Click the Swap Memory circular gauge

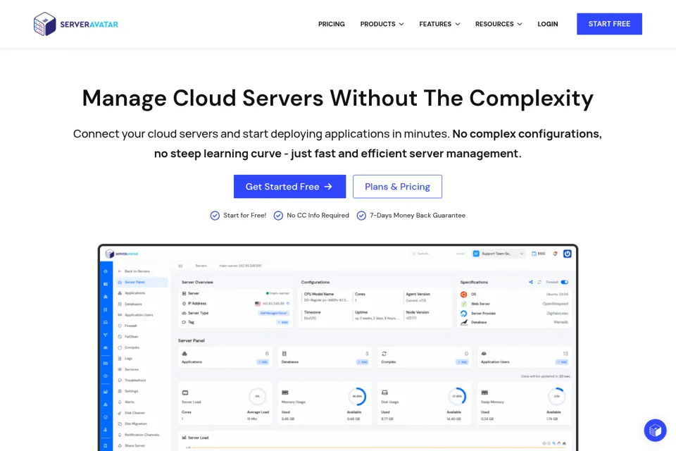[556, 396]
